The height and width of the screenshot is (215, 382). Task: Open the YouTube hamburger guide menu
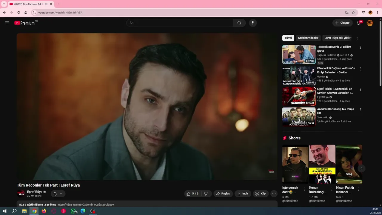pos(7,23)
